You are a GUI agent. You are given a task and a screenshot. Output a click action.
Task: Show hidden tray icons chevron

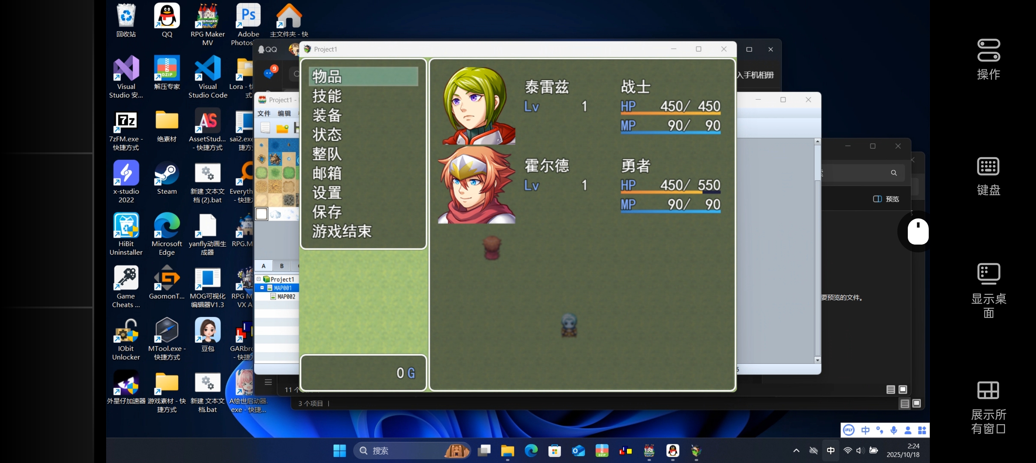tap(796, 451)
